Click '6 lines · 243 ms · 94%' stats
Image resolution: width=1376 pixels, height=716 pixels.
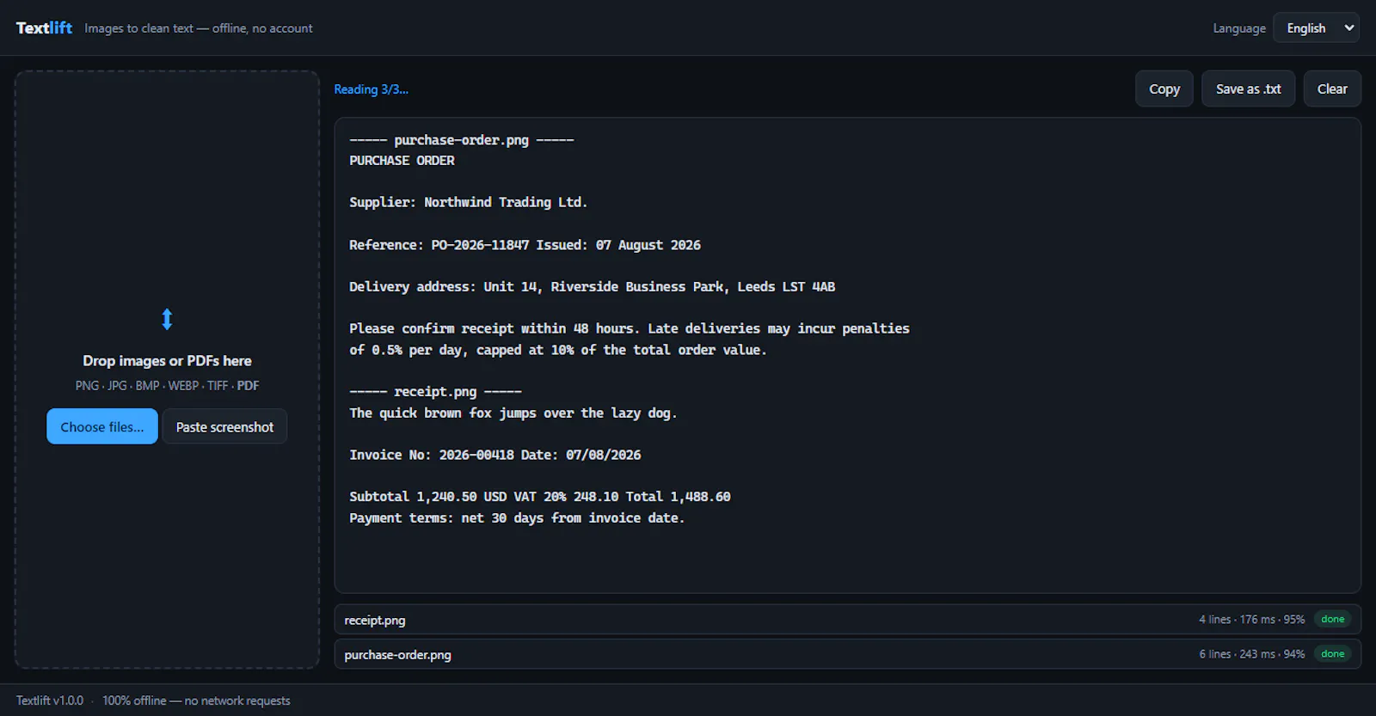[1251, 654]
